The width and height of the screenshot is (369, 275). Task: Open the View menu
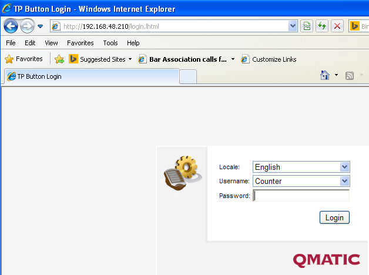tap(51, 43)
